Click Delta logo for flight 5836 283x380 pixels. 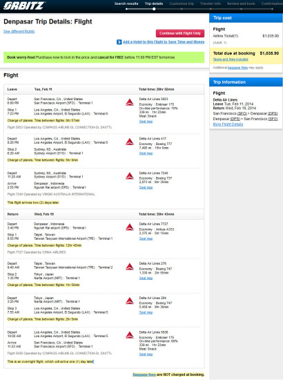pos(130,335)
